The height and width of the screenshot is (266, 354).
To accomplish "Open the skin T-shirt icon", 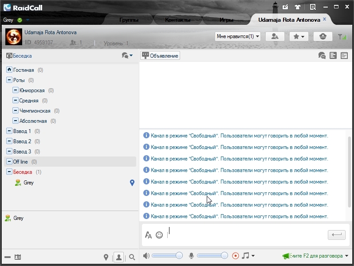I will pos(298,7).
